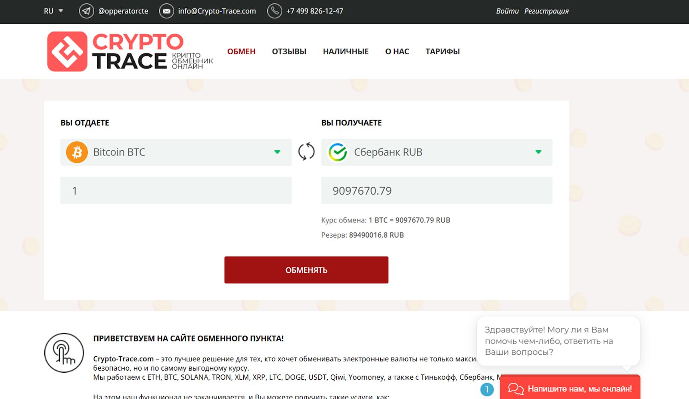Expand the Bitcoin BTC currency dropdown arrow
The width and height of the screenshot is (689, 399).
[277, 152]
